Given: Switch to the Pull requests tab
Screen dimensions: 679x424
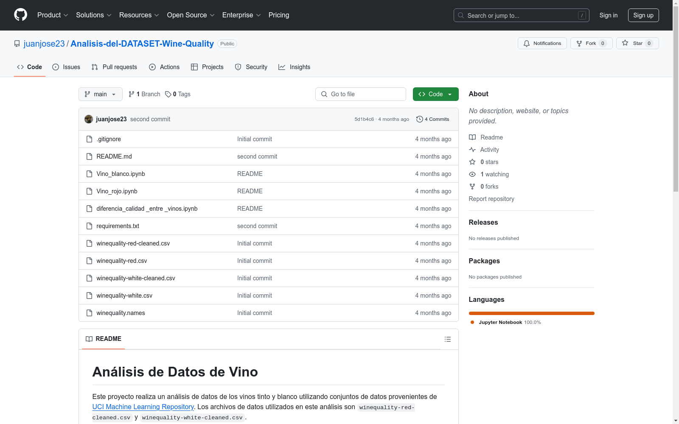Looking at the screenshot, I should (x=114, y=67).
